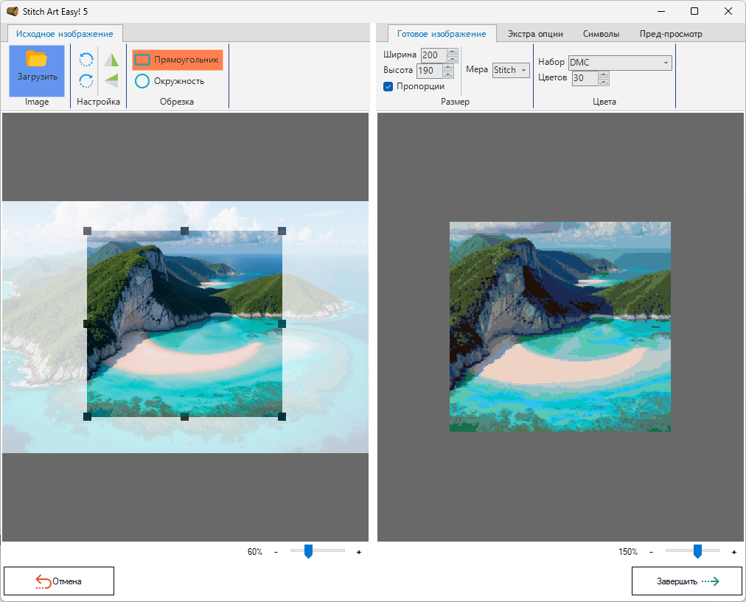
Task: Zoom out source image with minus button
Action: click(x=276, y=552)
